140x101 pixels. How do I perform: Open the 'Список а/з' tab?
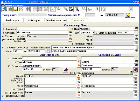click(77, 20)
